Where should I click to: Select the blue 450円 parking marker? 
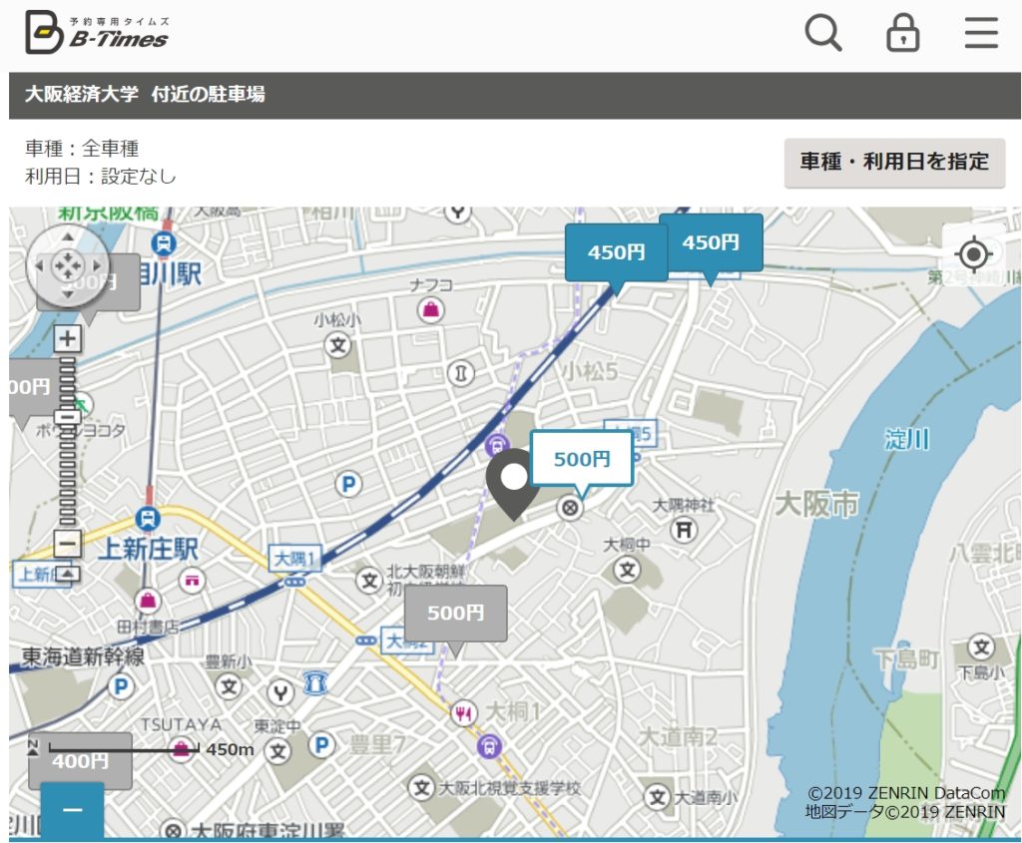pos(618,252)
